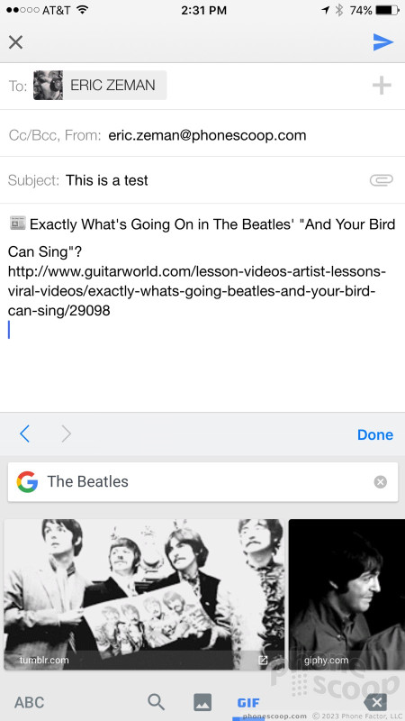This screenshot has height=721, width=405.
Task: Go to previous field with left chevron
Action: point(25,434)
